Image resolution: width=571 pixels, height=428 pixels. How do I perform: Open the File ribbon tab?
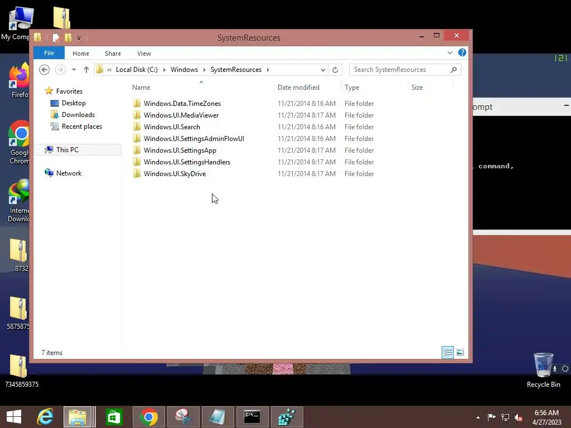[x=49, y=53]
